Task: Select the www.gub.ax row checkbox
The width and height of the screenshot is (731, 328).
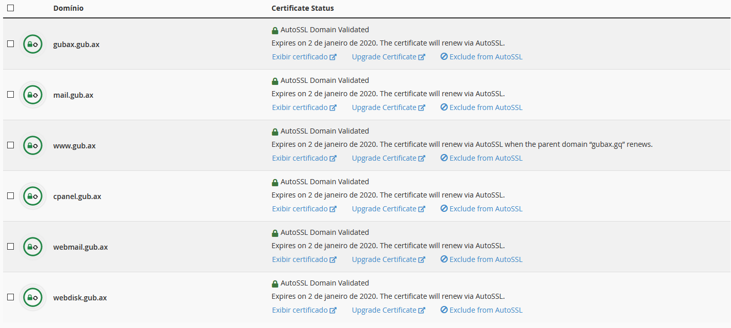Action: 11,145
